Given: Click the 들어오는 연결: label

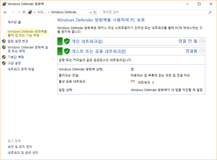Looking at the screenshot, I should pos(69,75).
